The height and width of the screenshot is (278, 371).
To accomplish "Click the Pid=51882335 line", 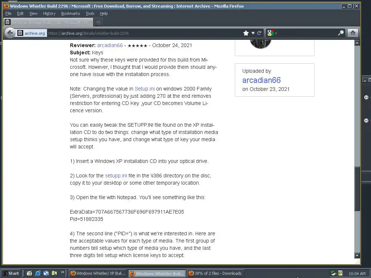I will (x=86, y=219).
